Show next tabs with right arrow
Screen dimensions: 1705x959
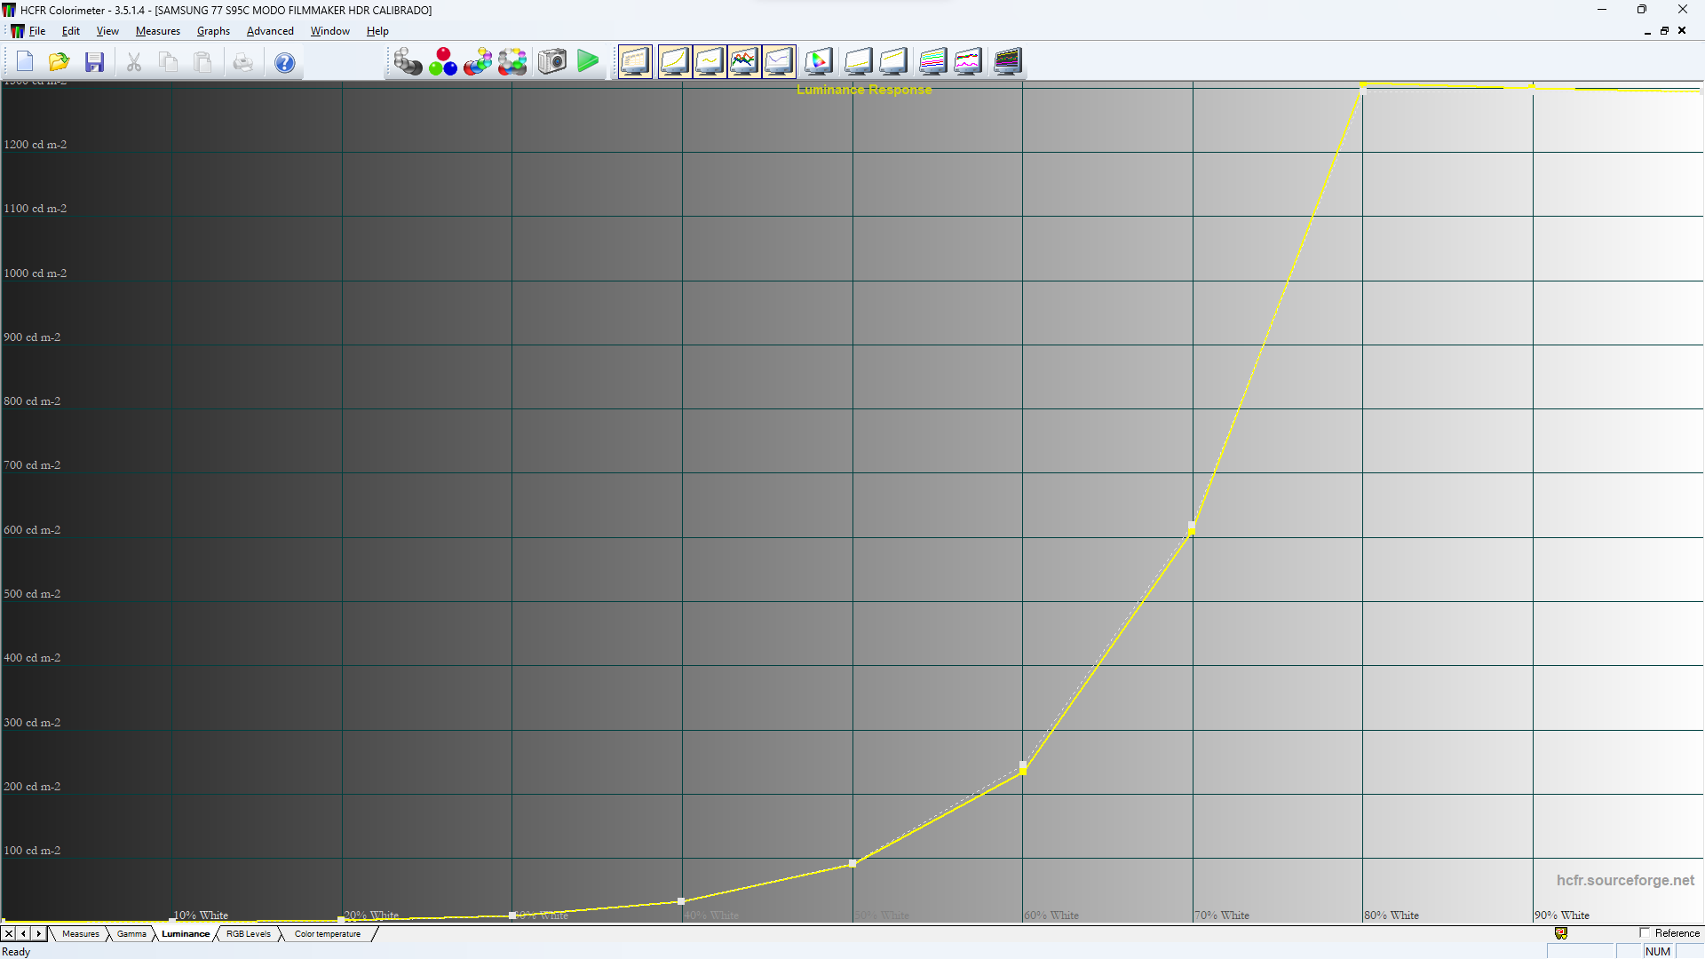click(x=38, y=934)
